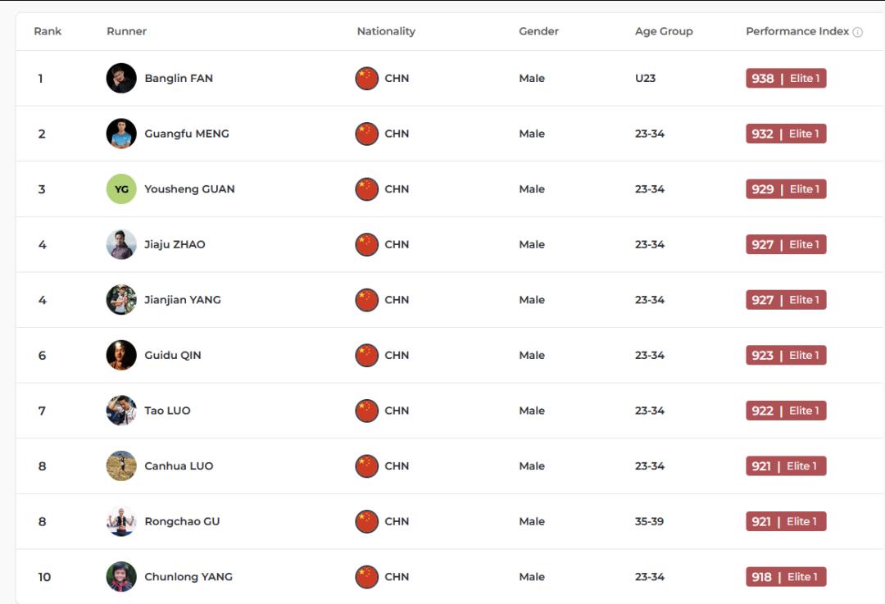Open runner name link Canhua LUO
The width and height of the screenshot is (885, 604).
(179, 465)
